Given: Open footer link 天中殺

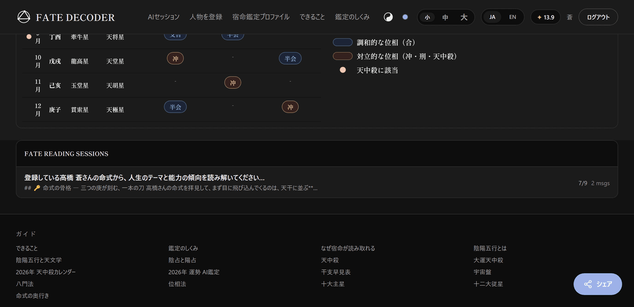Looking at the screenshot, I should tap(330, 260).
